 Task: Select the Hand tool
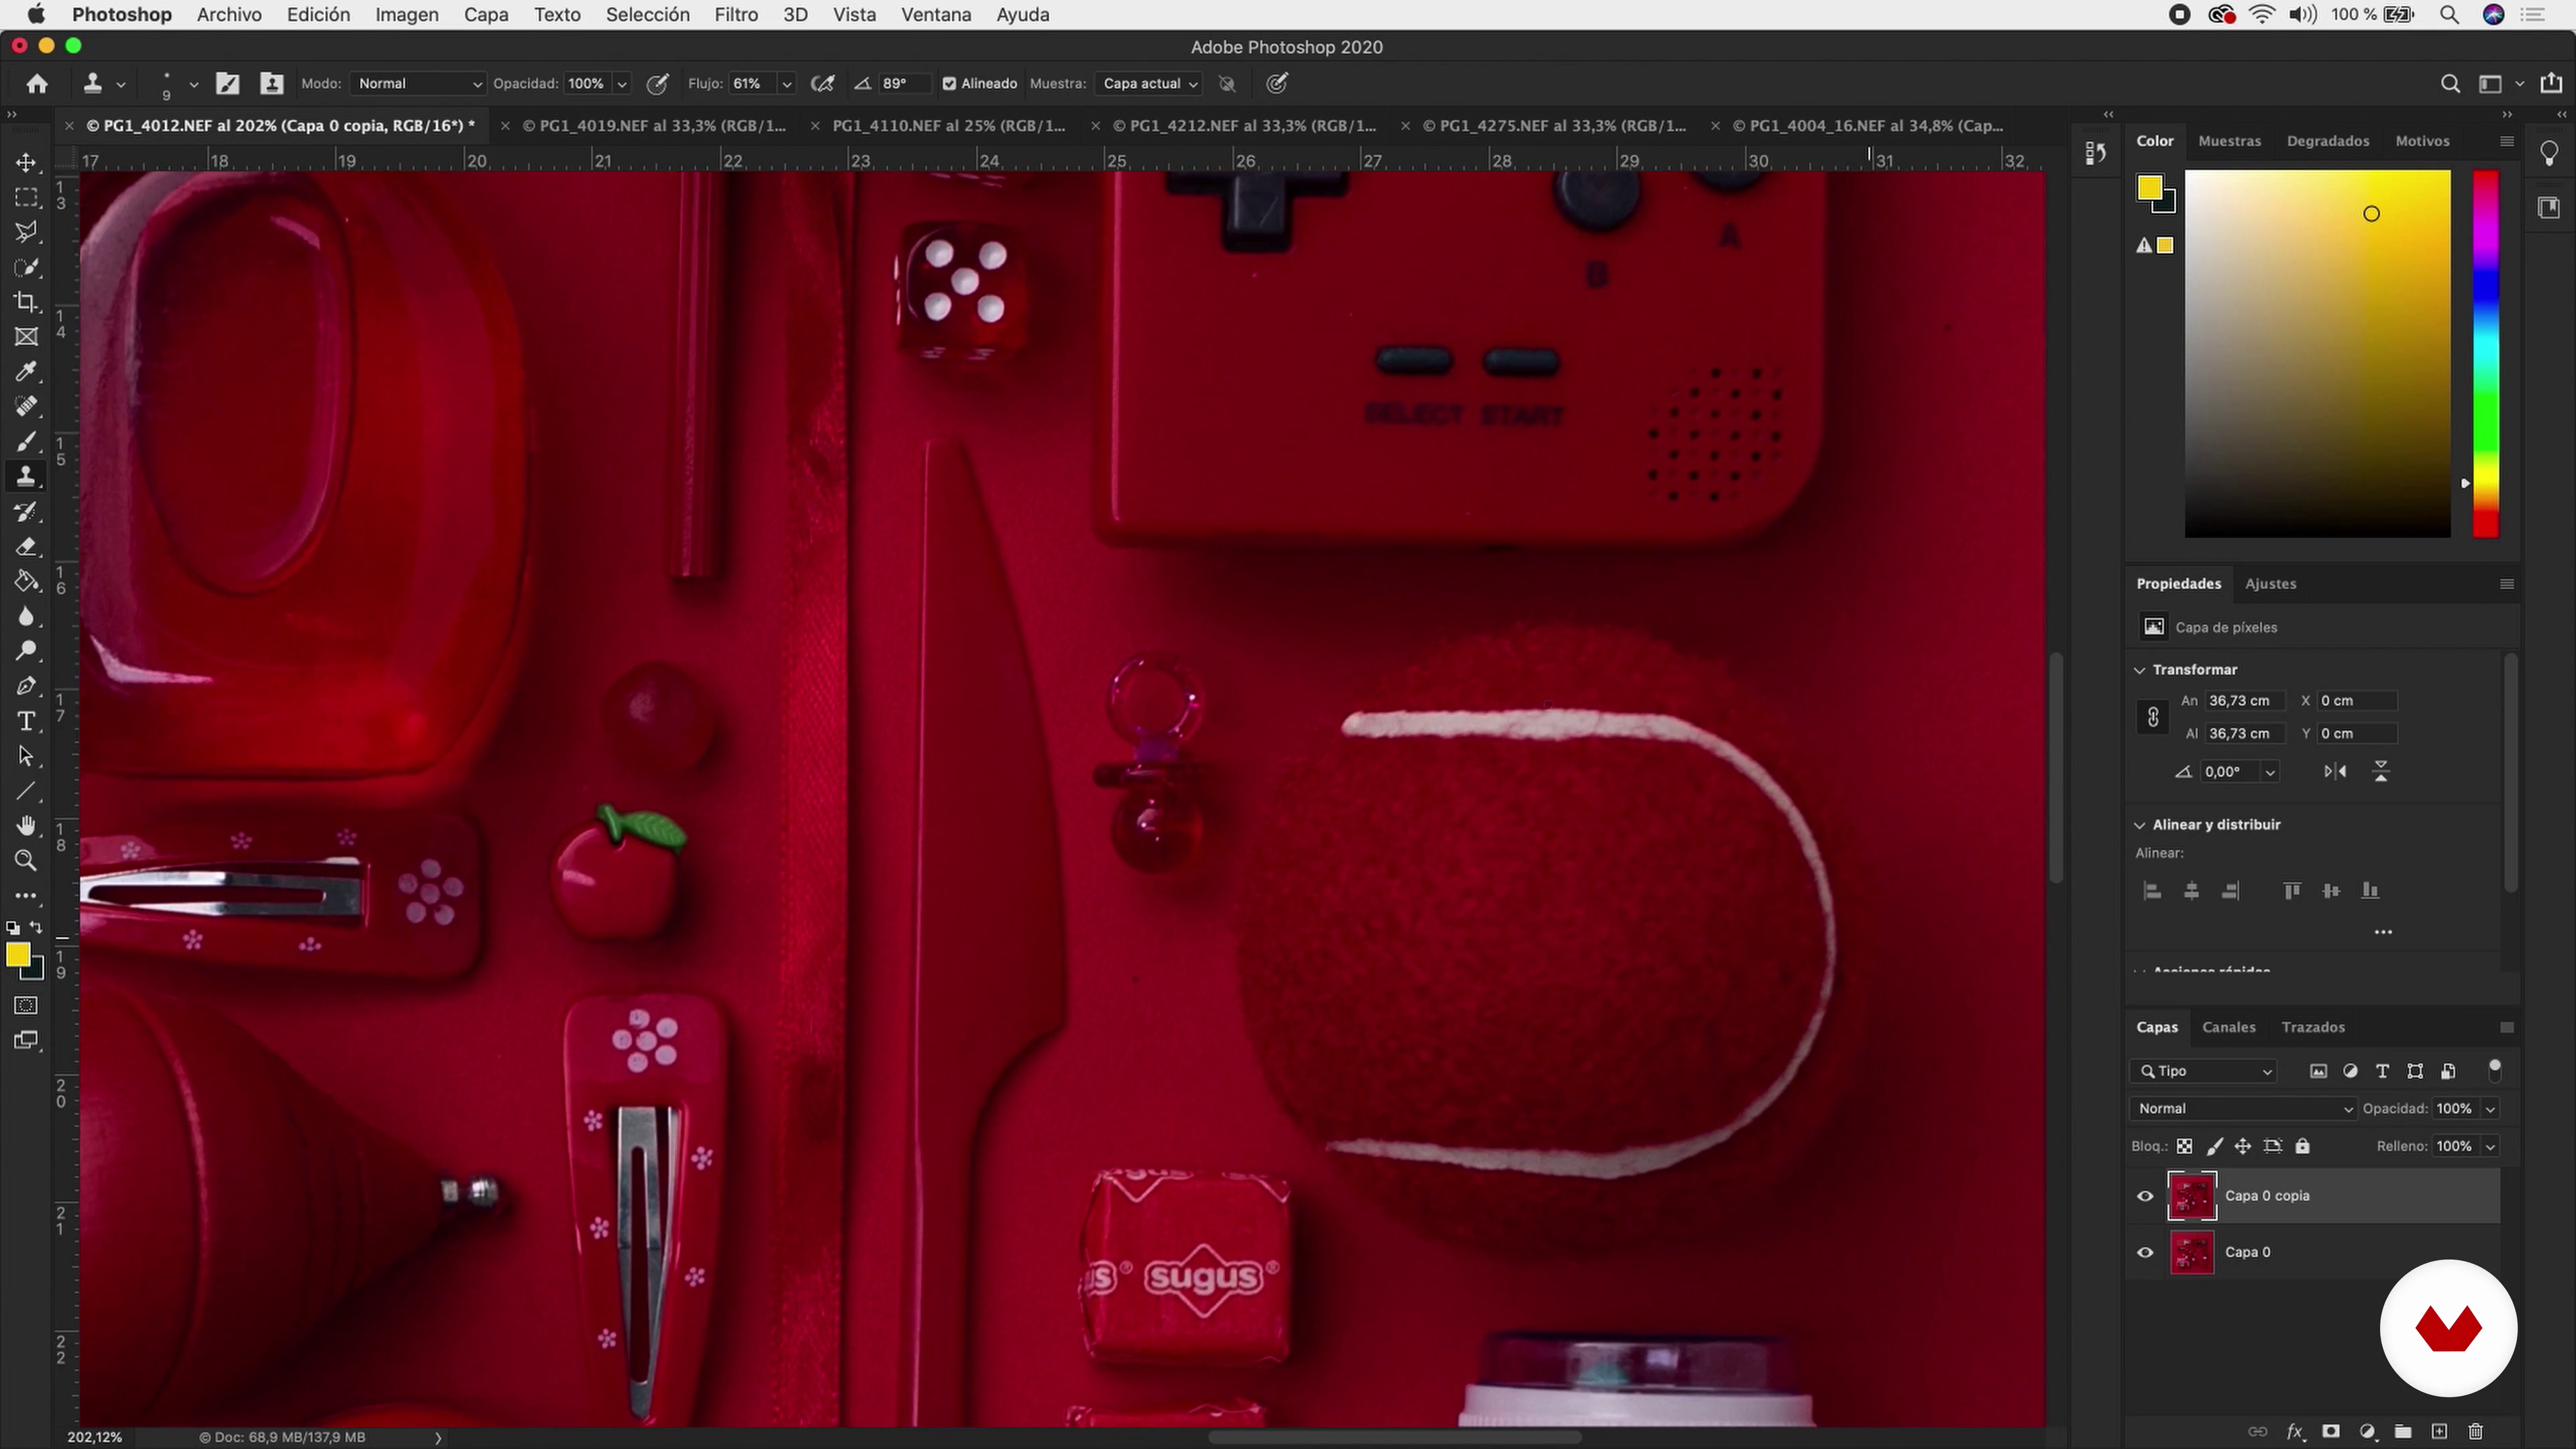coord(26,826)
